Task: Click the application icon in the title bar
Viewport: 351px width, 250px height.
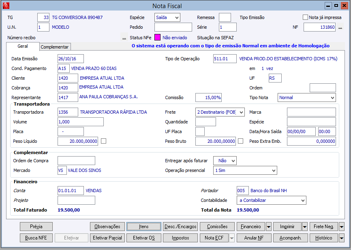Action: click(6, 6)
